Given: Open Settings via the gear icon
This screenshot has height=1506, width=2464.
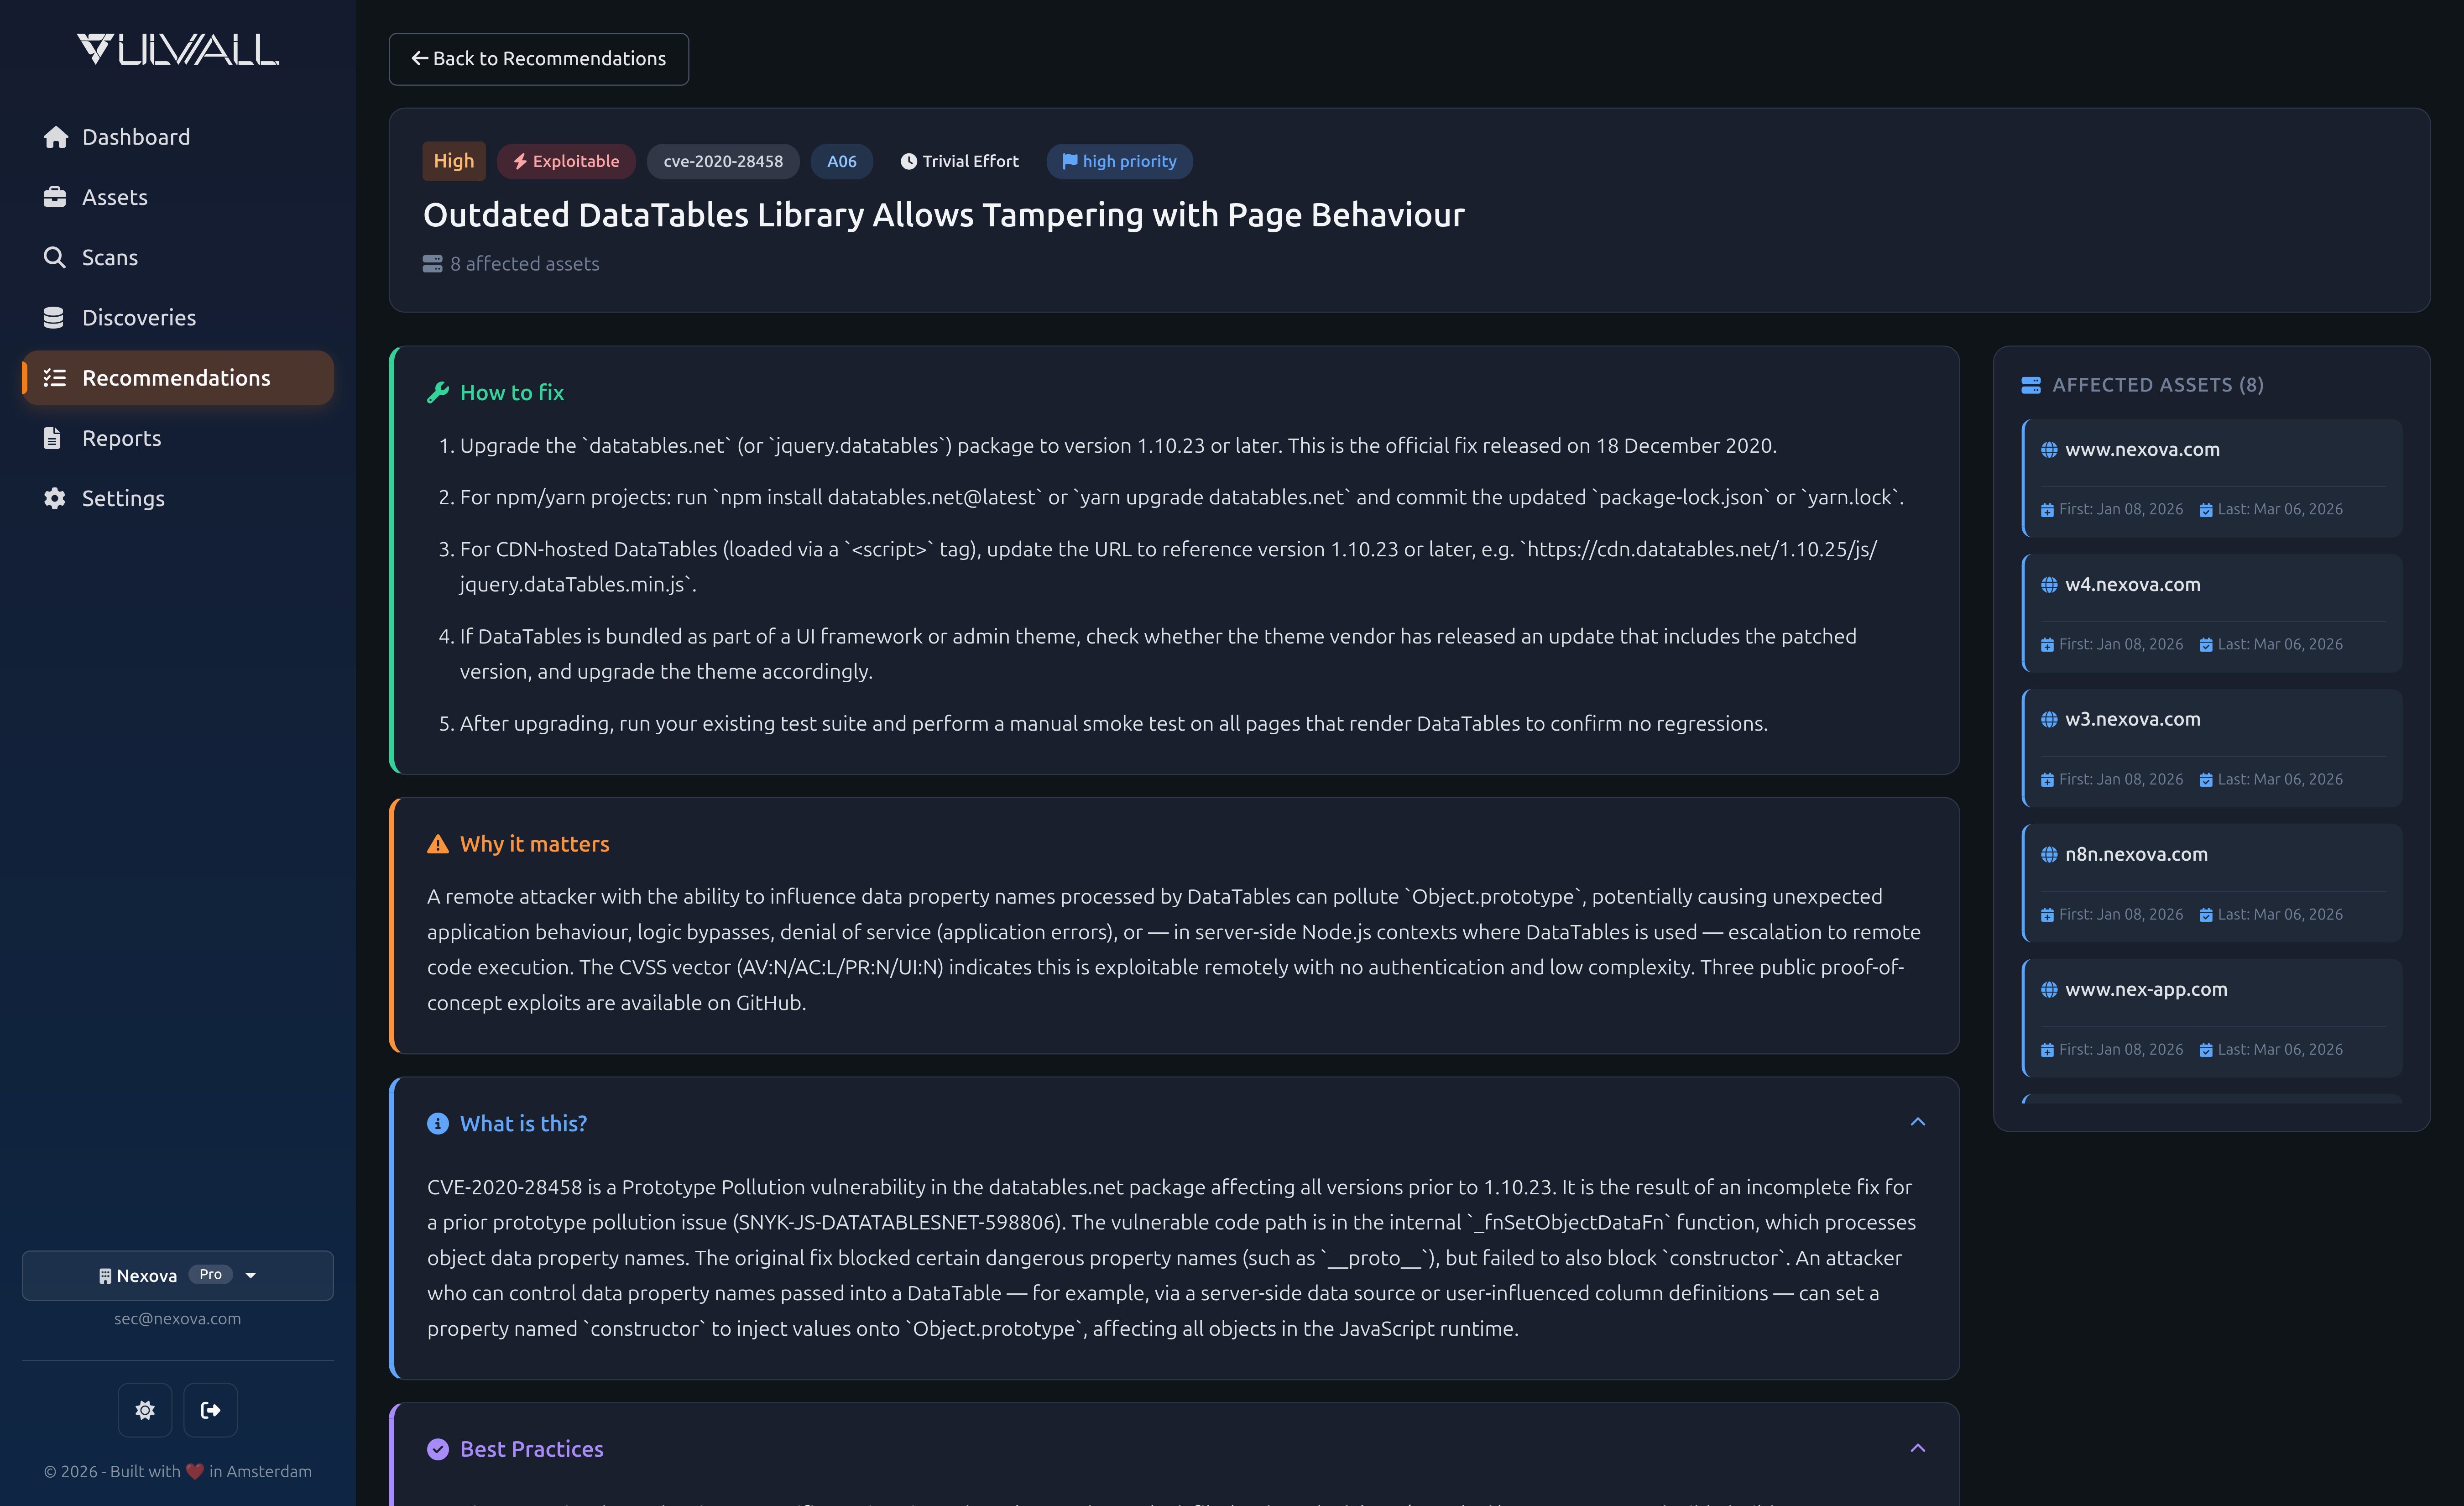Looking at the screenshot, I should (x=55, y=498).
